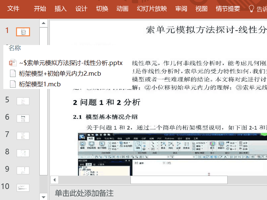Open the 情节提要 tab

click(228, 9)
